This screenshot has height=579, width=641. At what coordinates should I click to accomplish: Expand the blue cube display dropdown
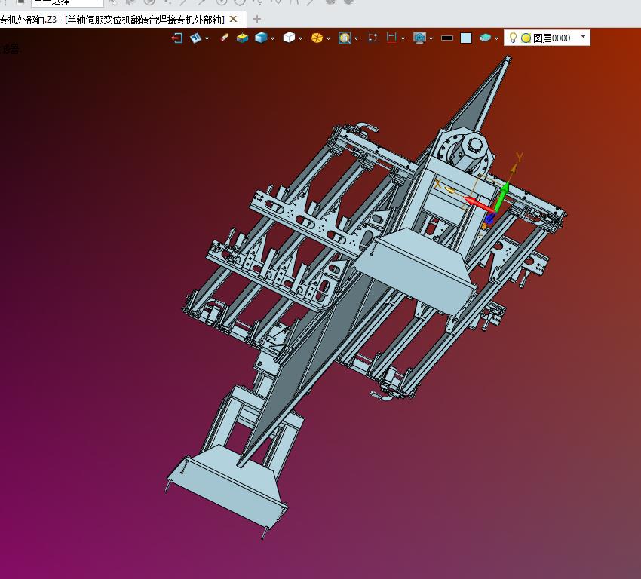[x=273, y=38]
